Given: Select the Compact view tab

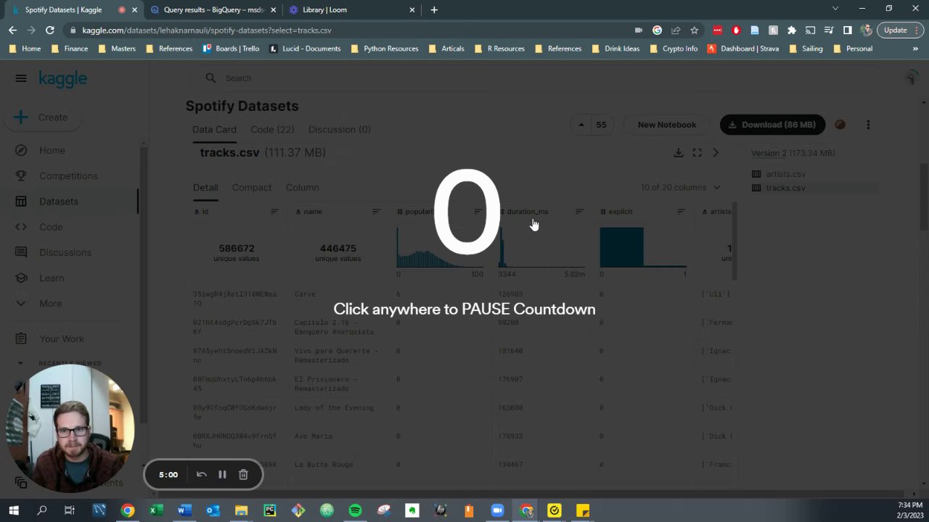Looking at the screenshot, I should [x=252, y=187].
